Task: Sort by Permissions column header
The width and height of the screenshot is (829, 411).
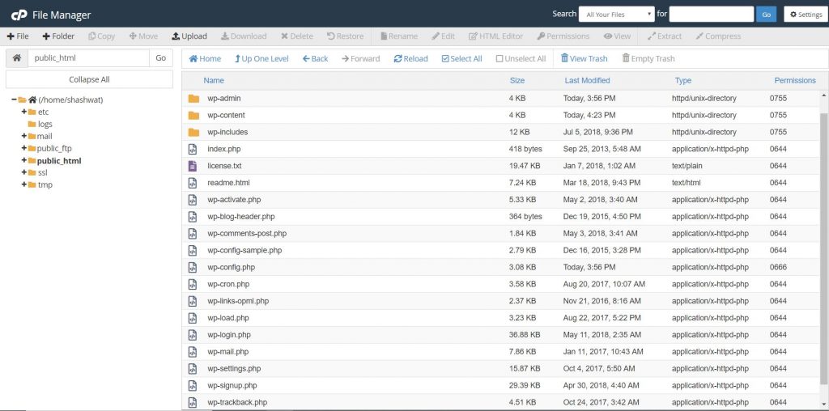Action: tap(795, 80)
